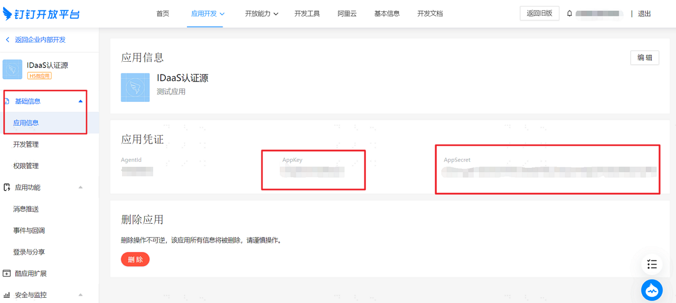Select 开发管理 in the sidebar
Viewport: 676px width, 303px height.
click(26, 144)
